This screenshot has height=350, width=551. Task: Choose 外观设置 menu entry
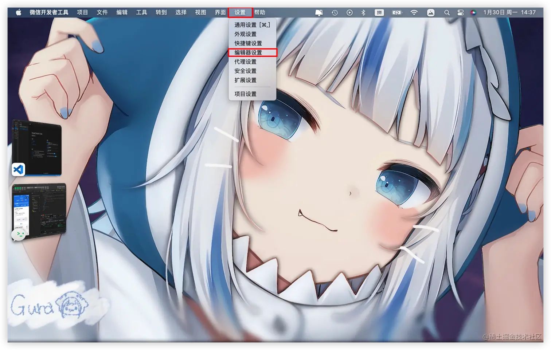click(x=252, y=34)
